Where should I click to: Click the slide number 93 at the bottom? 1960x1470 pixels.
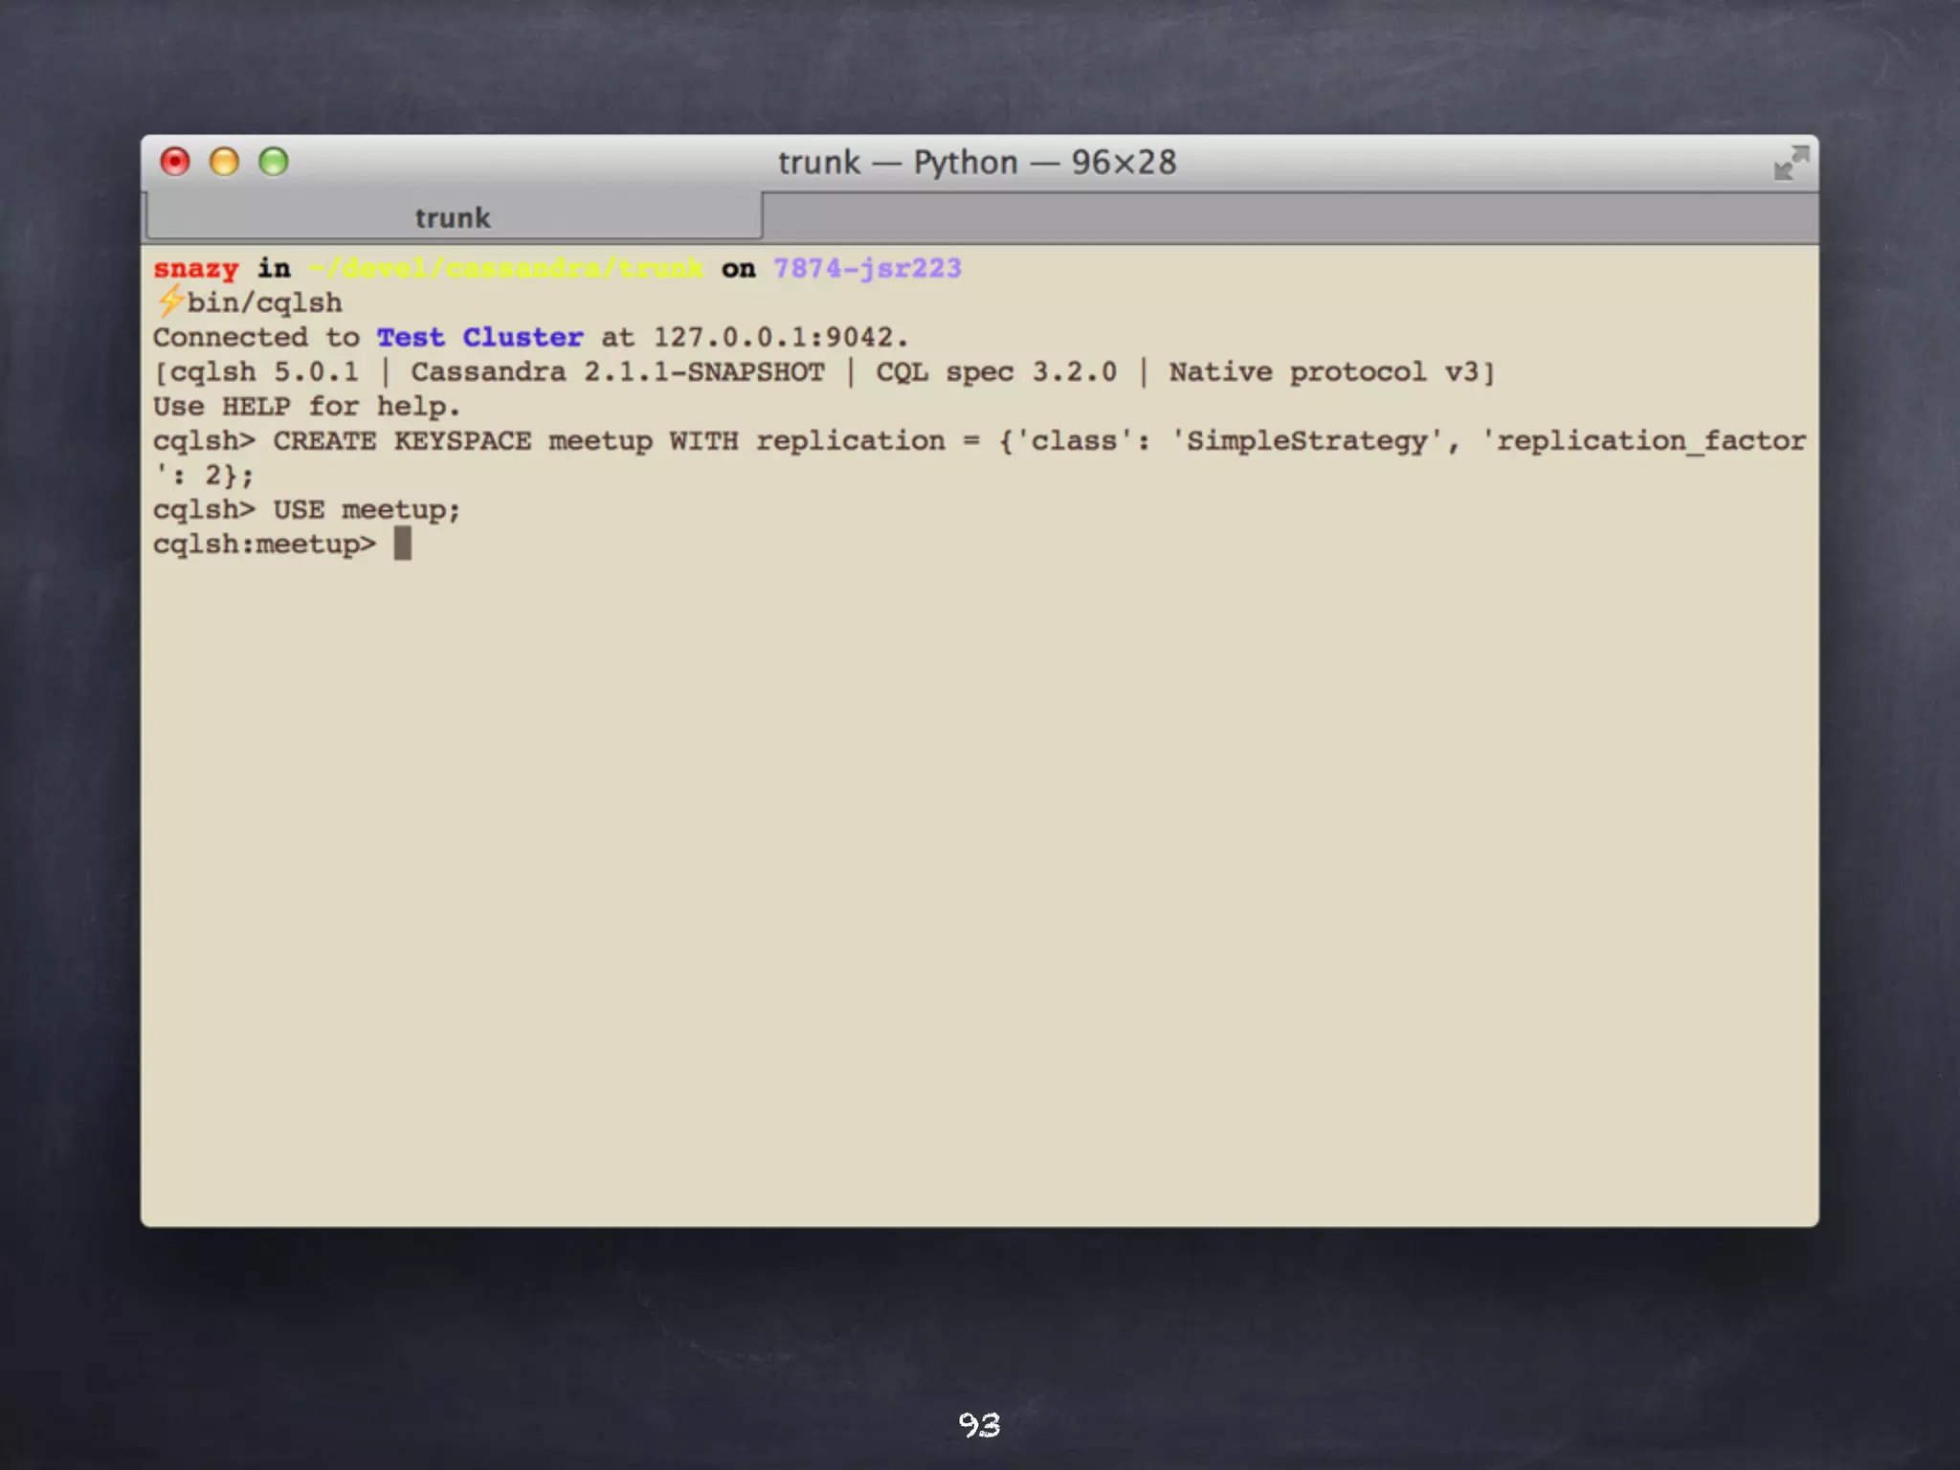point(979,1425)
